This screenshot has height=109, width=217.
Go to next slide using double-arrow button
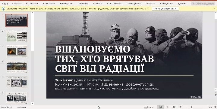(x=215, y=95)
